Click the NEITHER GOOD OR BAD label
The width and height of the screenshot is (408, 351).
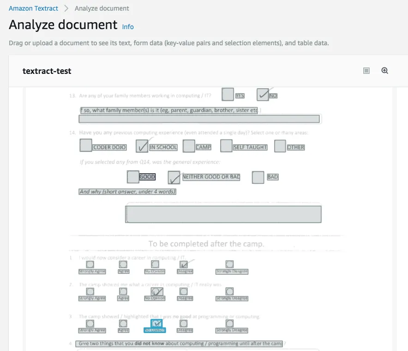211,177
